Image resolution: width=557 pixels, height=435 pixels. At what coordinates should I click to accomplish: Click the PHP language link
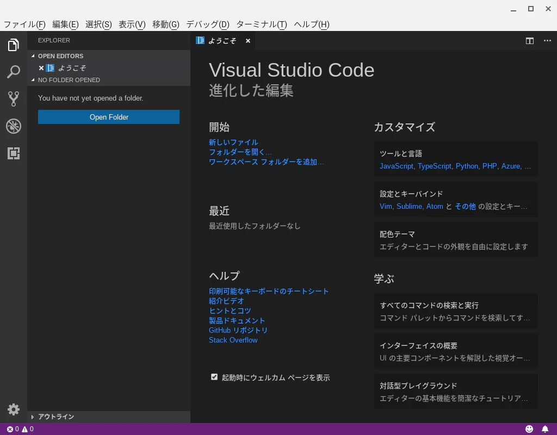(490, 166)
